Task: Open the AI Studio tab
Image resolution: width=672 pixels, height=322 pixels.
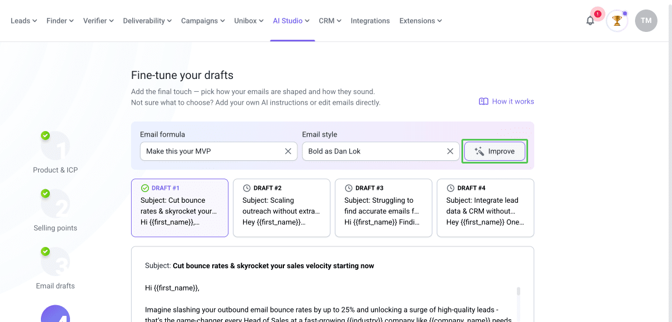Action: 291,21
